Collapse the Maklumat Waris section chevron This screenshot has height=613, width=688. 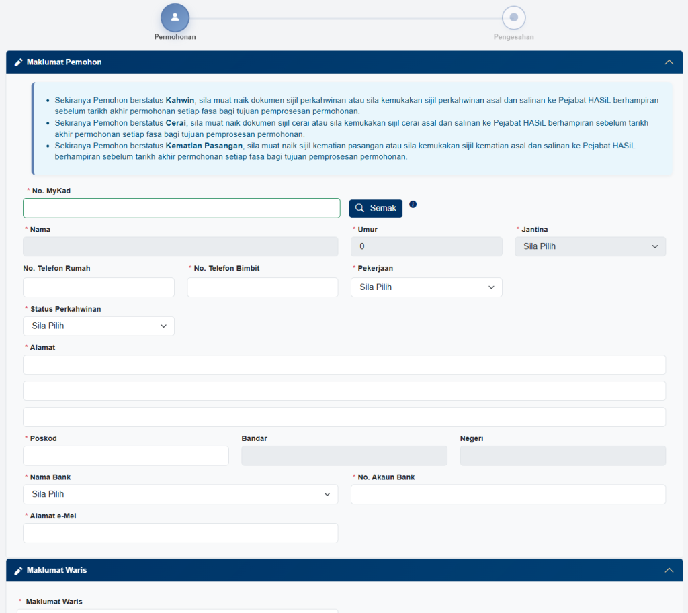[x=669, y=570]
